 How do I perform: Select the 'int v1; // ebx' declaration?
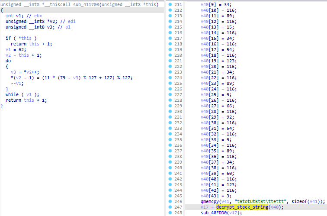tap(24, 16)
